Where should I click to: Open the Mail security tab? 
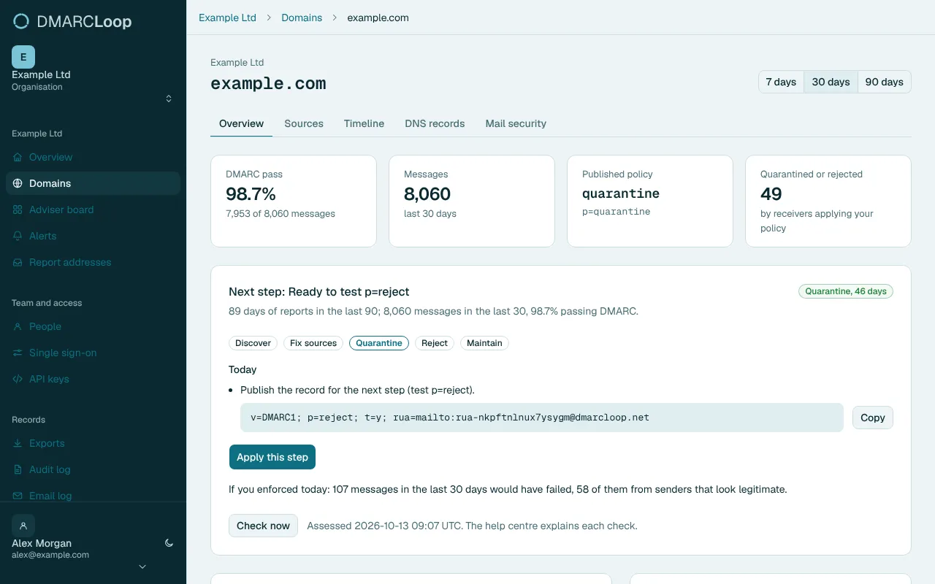click(516, 123)
